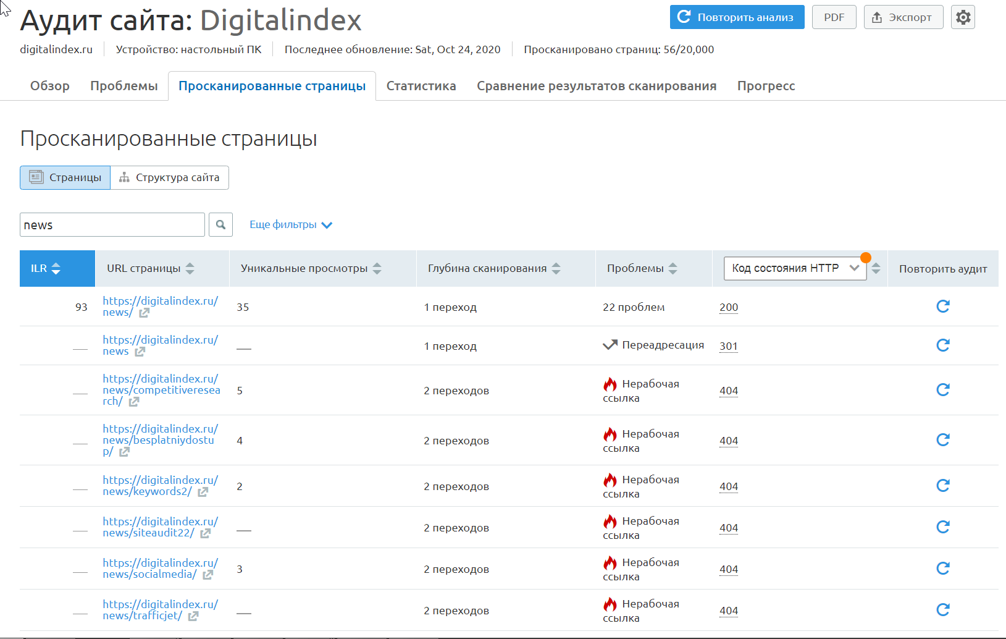Click the '22 проблем' cell
This screenshot has width=1006, height=639.
coord(634,307)
